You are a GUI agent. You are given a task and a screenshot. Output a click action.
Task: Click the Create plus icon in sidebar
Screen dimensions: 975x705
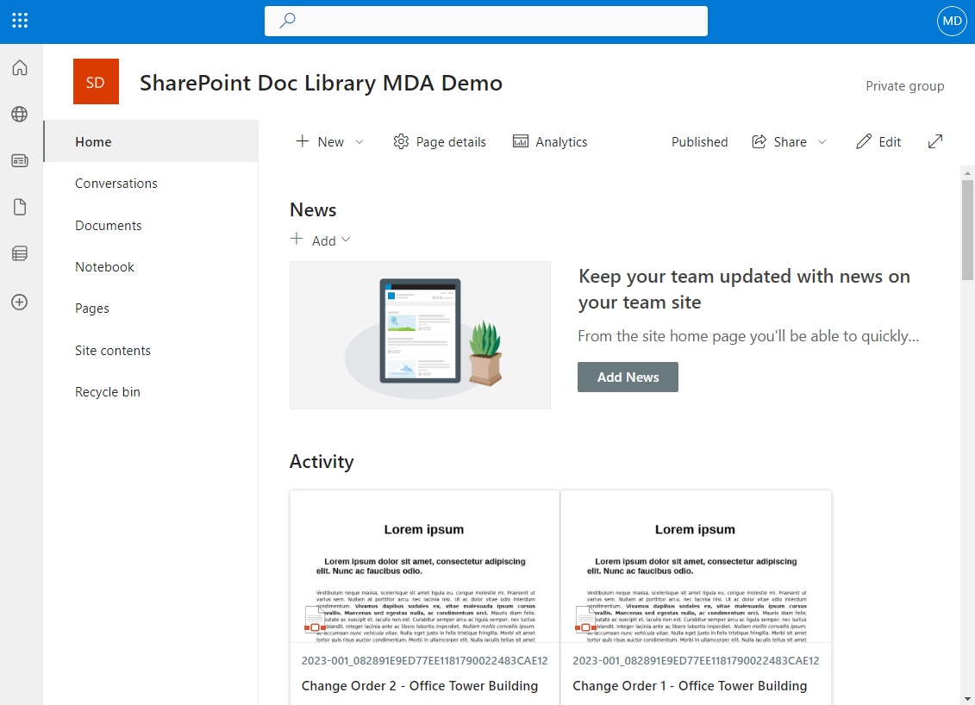20,302
